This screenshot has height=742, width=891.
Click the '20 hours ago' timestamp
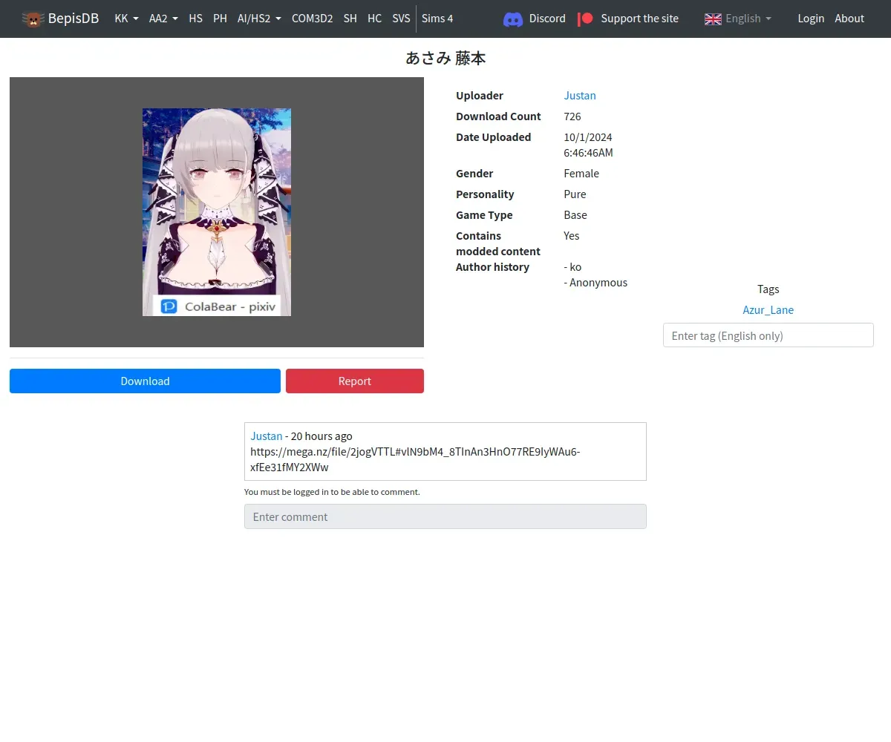[322, 436]
